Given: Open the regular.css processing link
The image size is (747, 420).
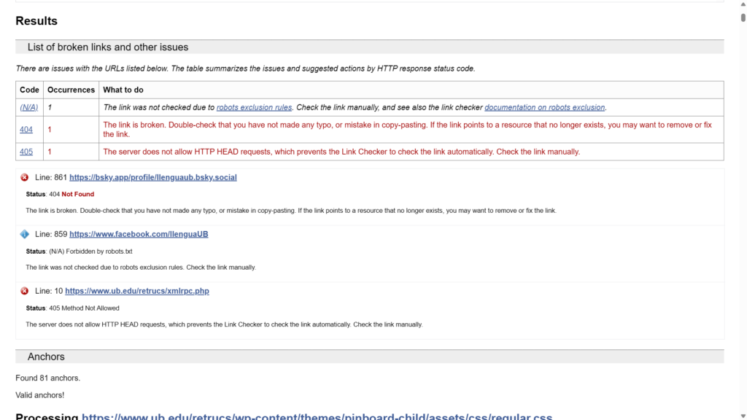Looking at the screenshot, I should [x=317, y=416].
